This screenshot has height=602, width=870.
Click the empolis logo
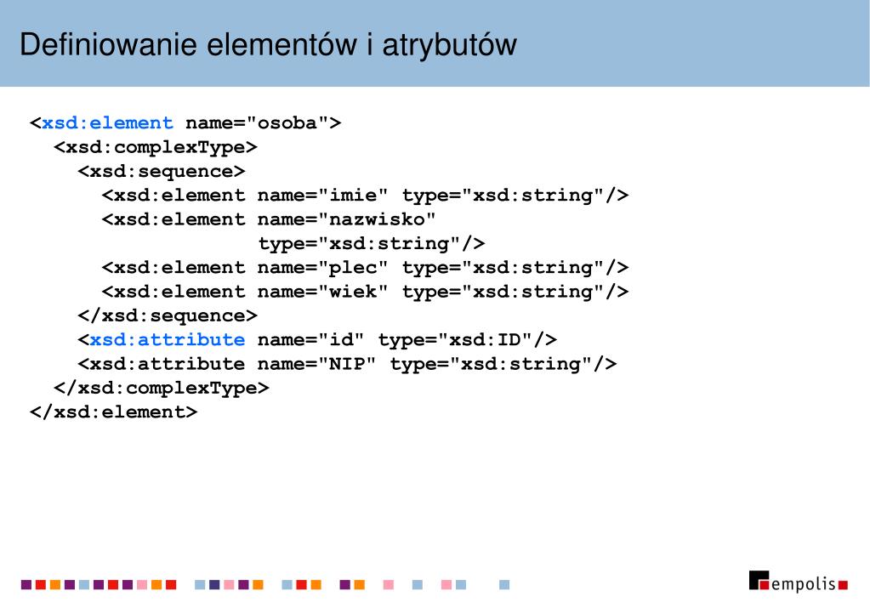click(799, 581)
